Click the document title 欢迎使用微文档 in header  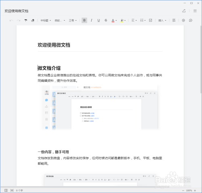[x=17, y=11]
